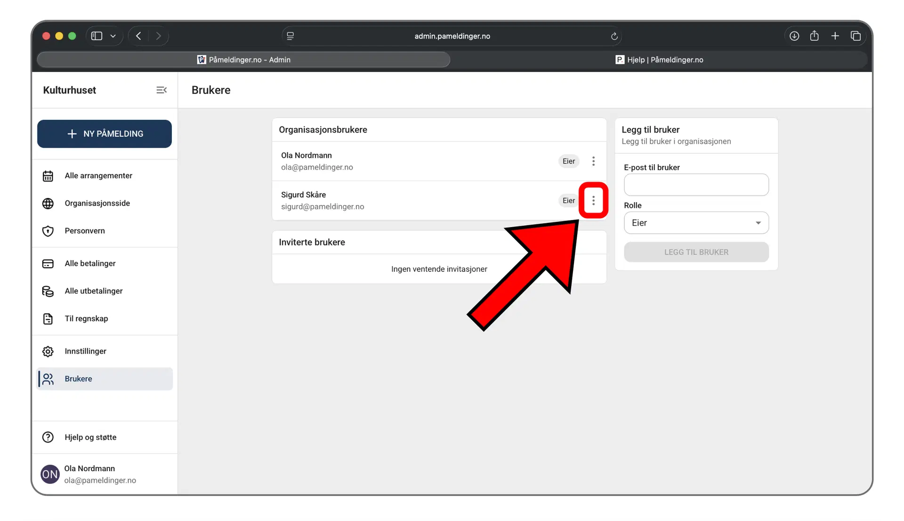This screenshot has width=904, height=521.
Task: Reload the page in Safari
Action: [614, 36]
